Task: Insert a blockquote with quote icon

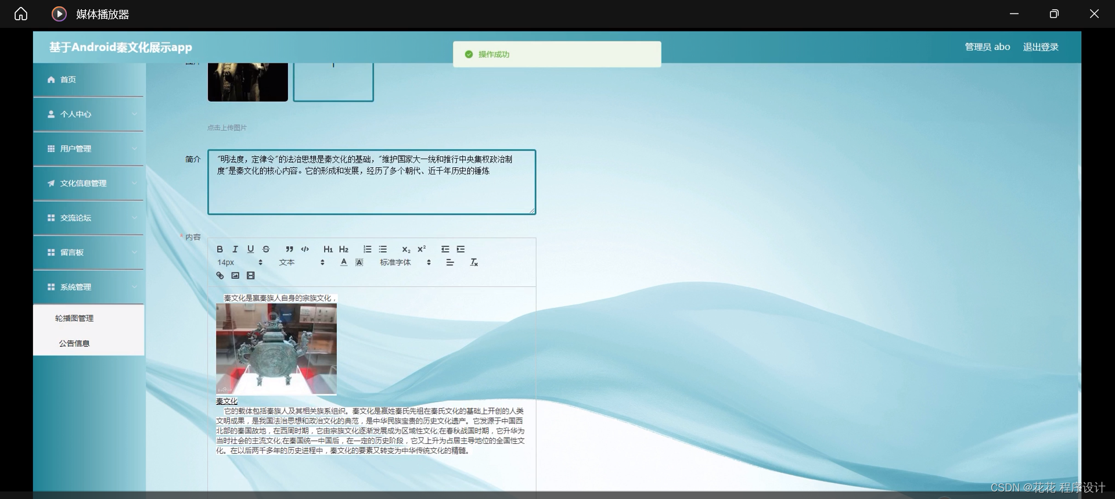Action: 289,249
